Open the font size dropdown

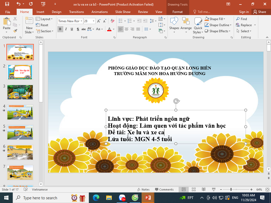(x=94, y=21)
